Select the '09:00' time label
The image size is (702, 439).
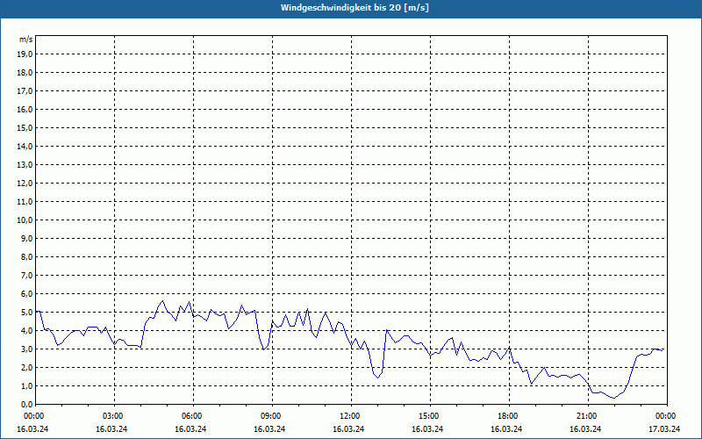tap(272, 416)
